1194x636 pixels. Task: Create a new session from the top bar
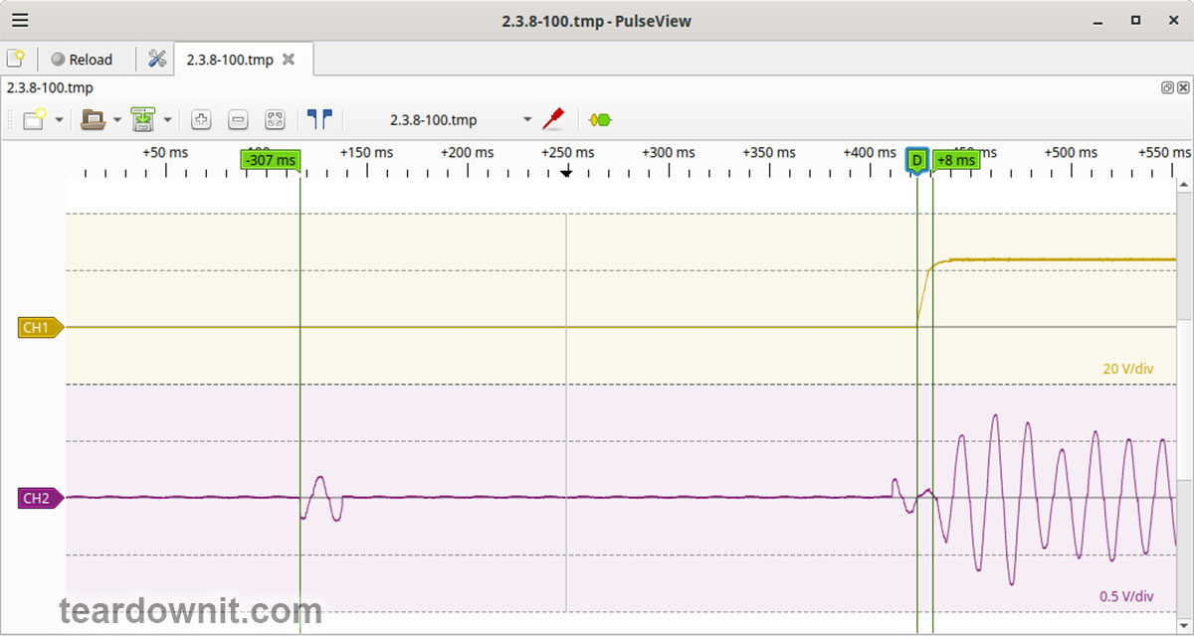pos(16,59)
